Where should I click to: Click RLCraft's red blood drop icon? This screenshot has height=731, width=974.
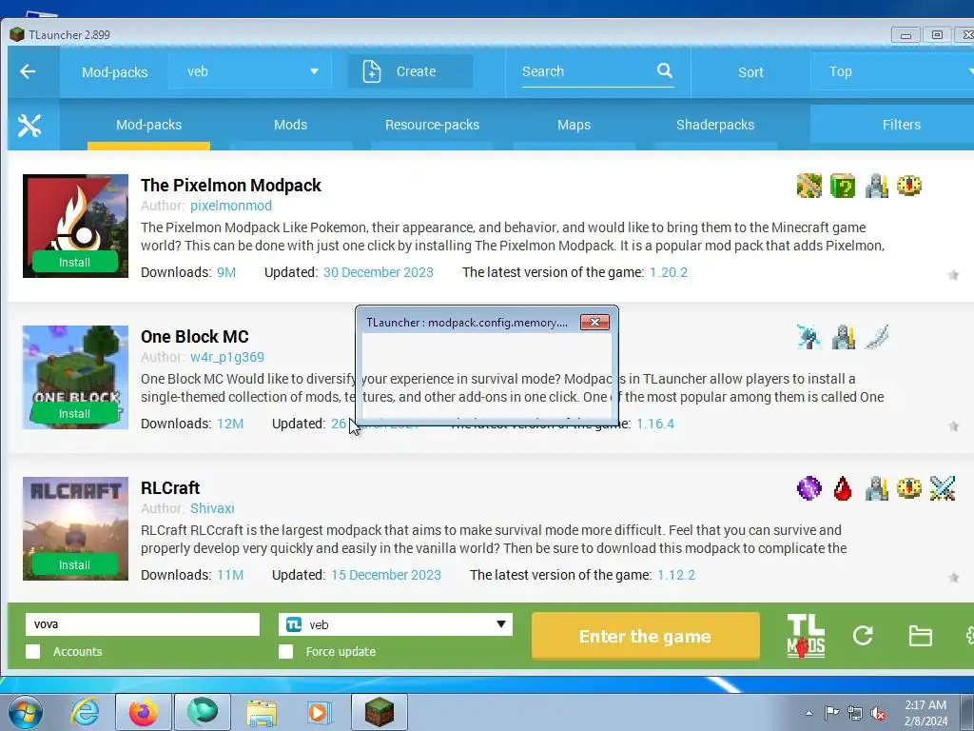click(x=843, y=488)
